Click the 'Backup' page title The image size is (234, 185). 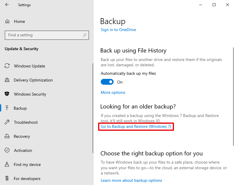pos(113,21)
